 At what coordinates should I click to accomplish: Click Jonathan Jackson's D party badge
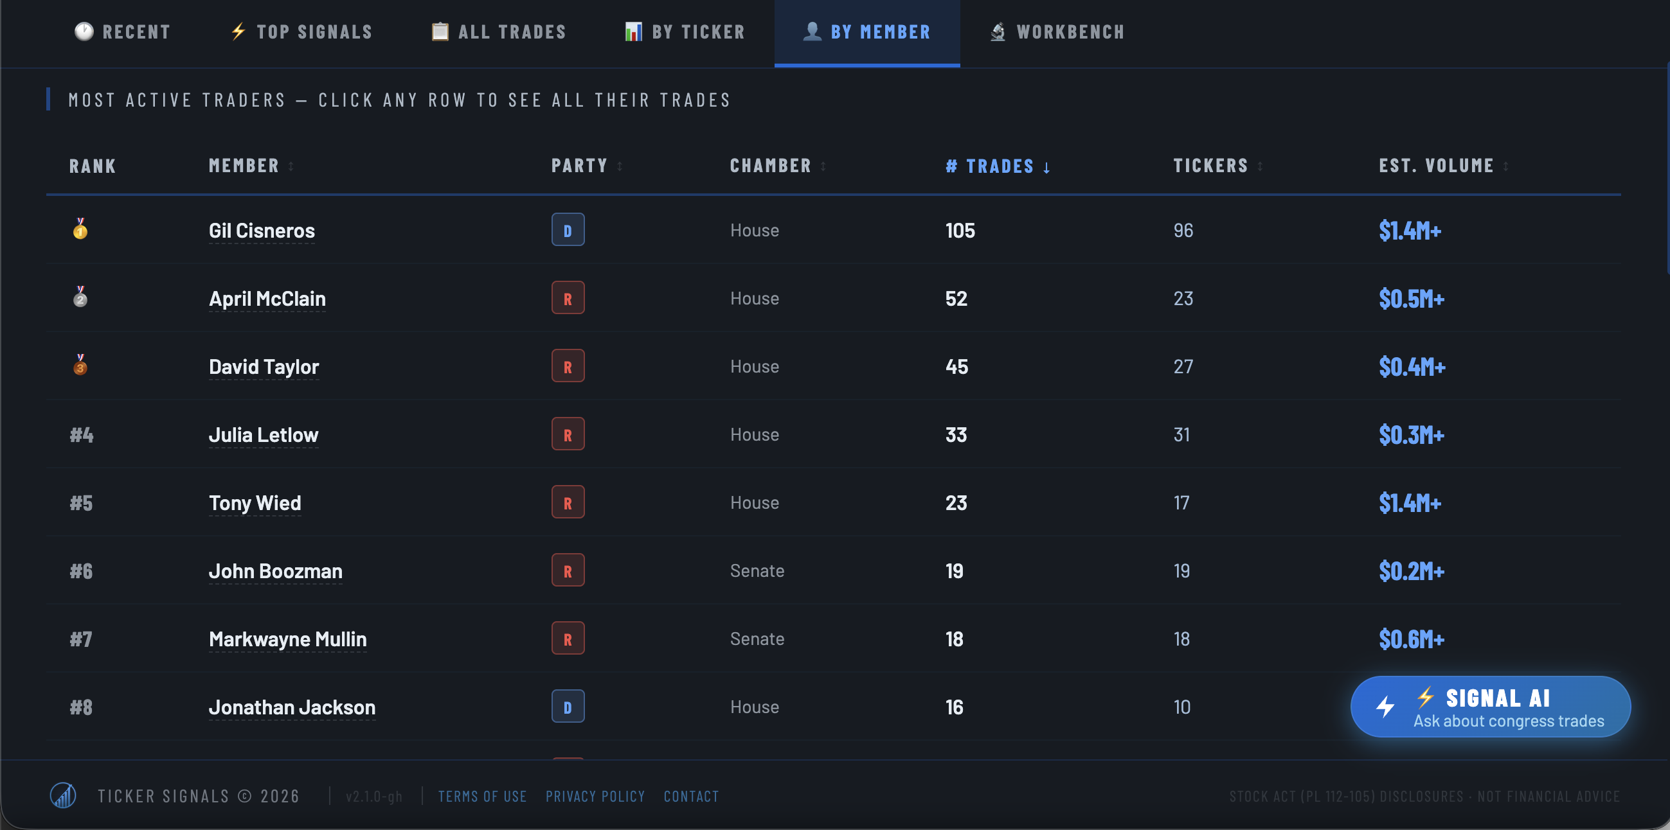(568, 706)
